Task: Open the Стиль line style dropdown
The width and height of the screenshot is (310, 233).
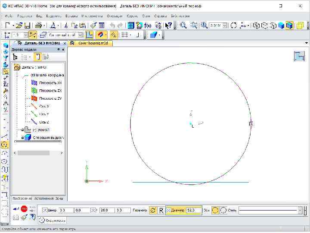Action: (300, 211)
